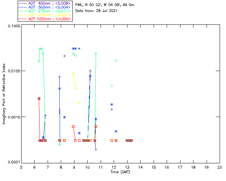Click the purple dashed line sample for 400nm
The width and height of the screenshot is (226, 181).
pos(23,3)
